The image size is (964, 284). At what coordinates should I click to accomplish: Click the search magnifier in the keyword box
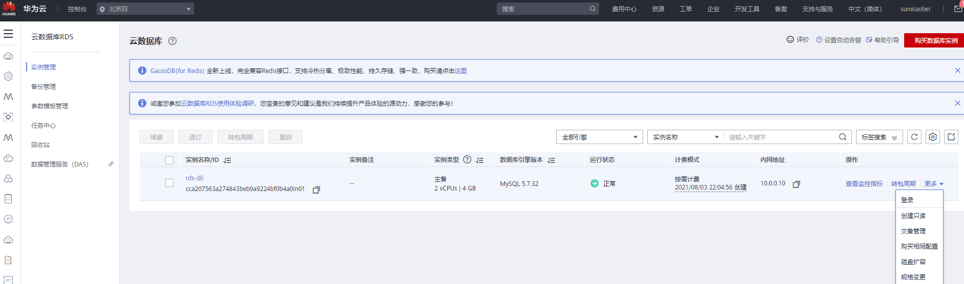[842, 137]
